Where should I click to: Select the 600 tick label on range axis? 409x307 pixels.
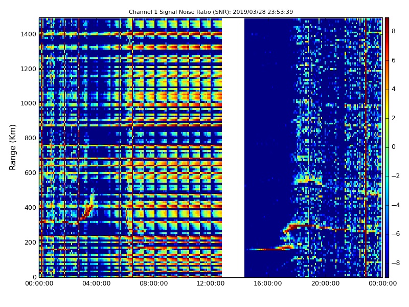(30, 173)
